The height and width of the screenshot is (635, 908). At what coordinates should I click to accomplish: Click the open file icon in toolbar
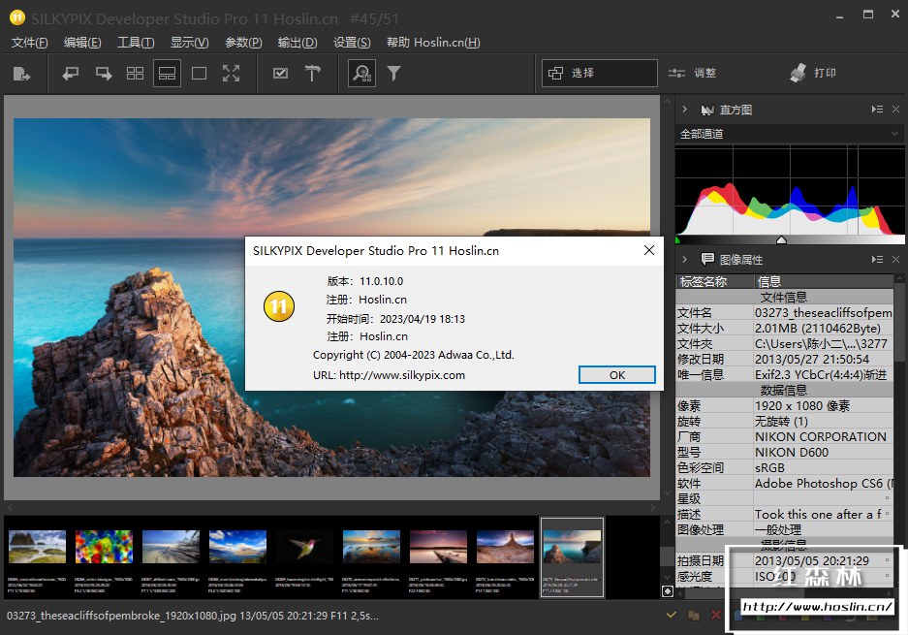pos(21,73)
